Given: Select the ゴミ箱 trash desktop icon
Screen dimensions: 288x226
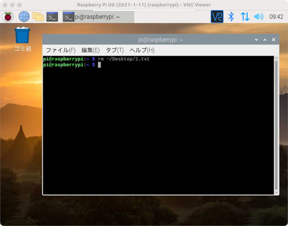Looking at the screenshot, I should click(23, 39).
